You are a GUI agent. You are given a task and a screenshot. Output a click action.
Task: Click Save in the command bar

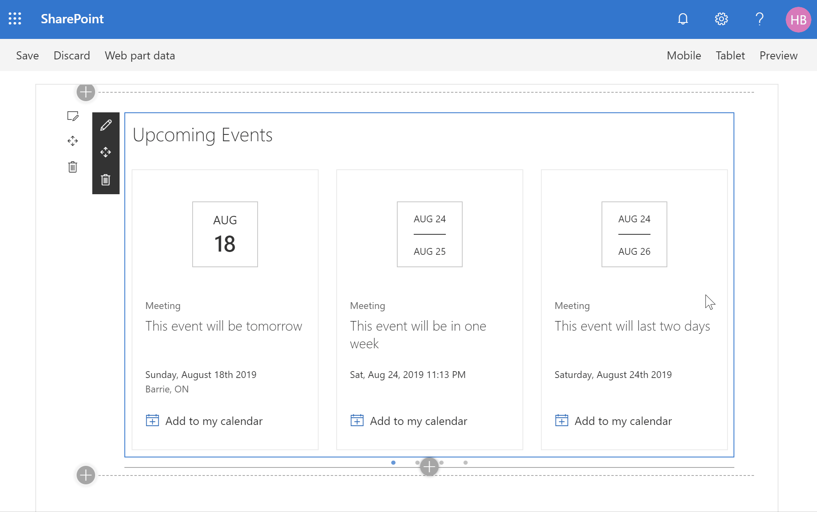[27, 55]
